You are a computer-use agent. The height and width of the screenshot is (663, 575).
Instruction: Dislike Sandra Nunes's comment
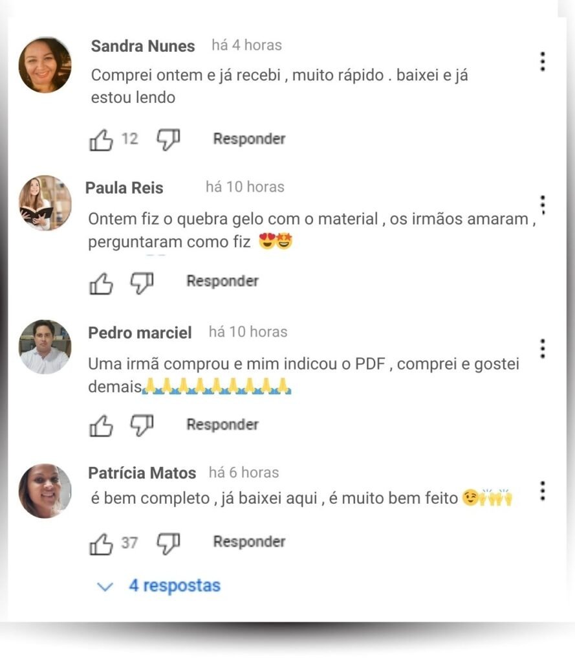pos(169,140)
